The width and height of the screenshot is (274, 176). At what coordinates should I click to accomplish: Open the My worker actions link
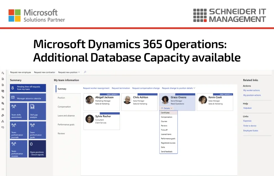click(251, 90)
